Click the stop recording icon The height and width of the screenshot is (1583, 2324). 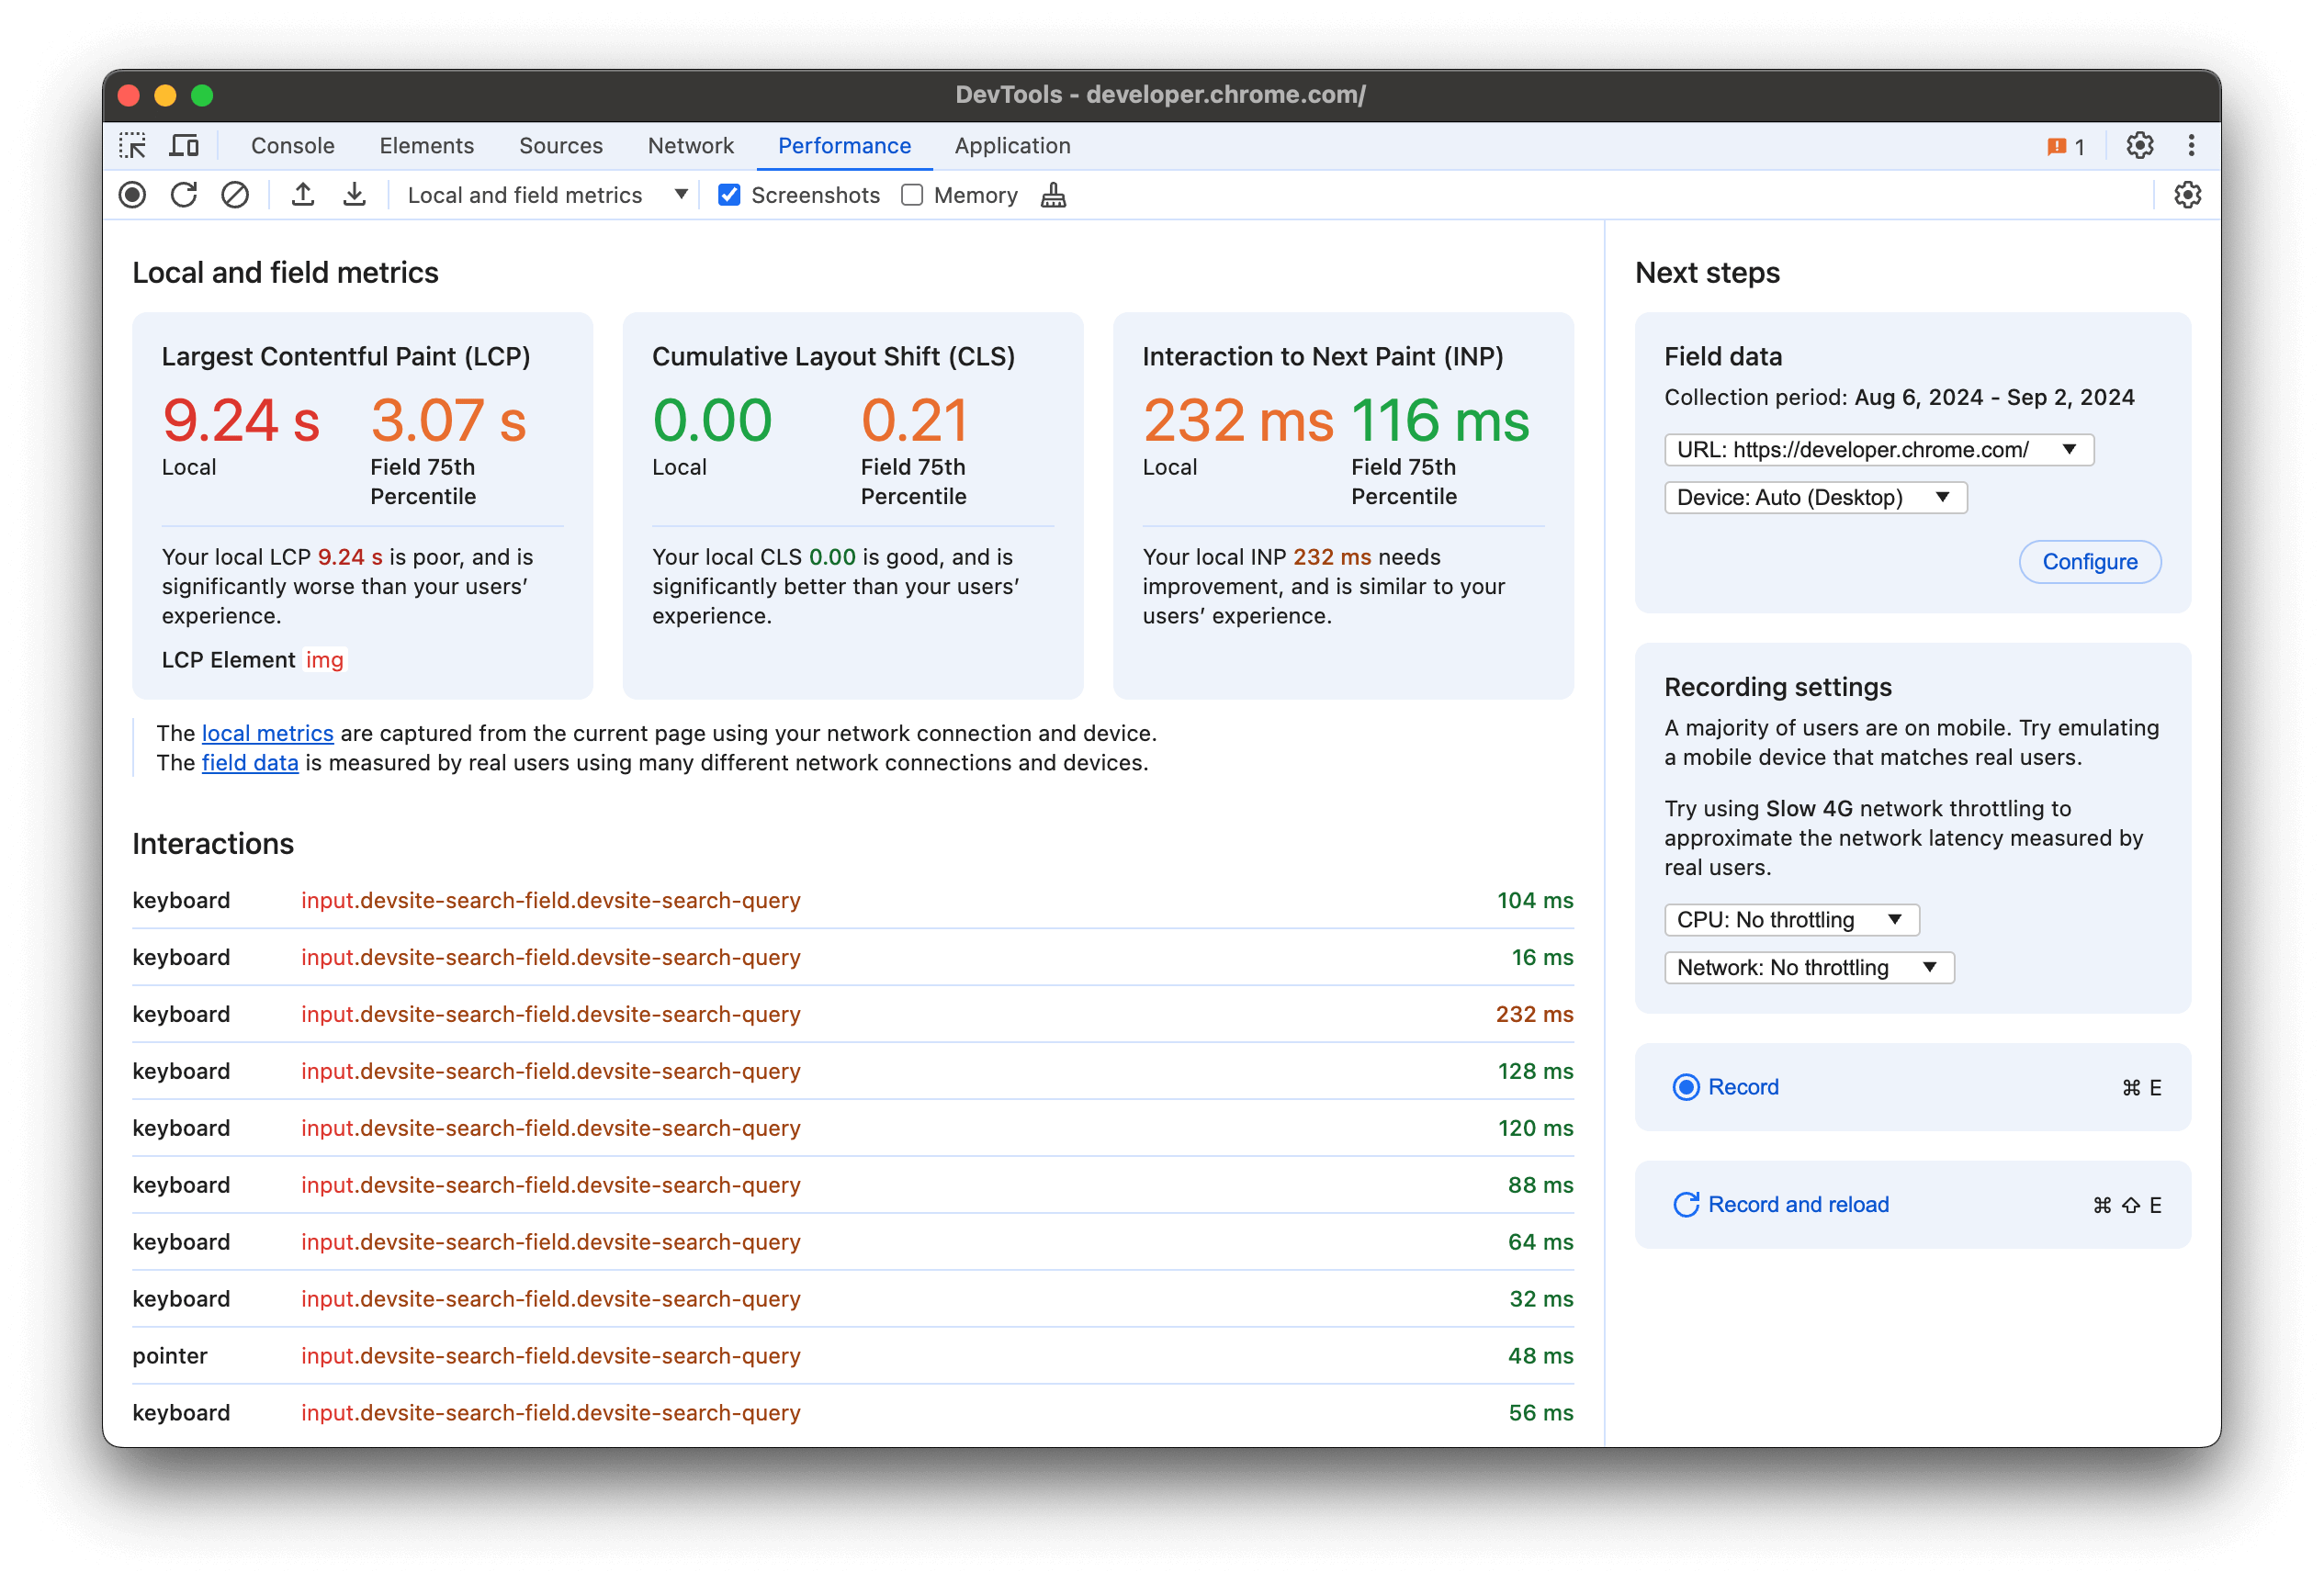[134, 196]
